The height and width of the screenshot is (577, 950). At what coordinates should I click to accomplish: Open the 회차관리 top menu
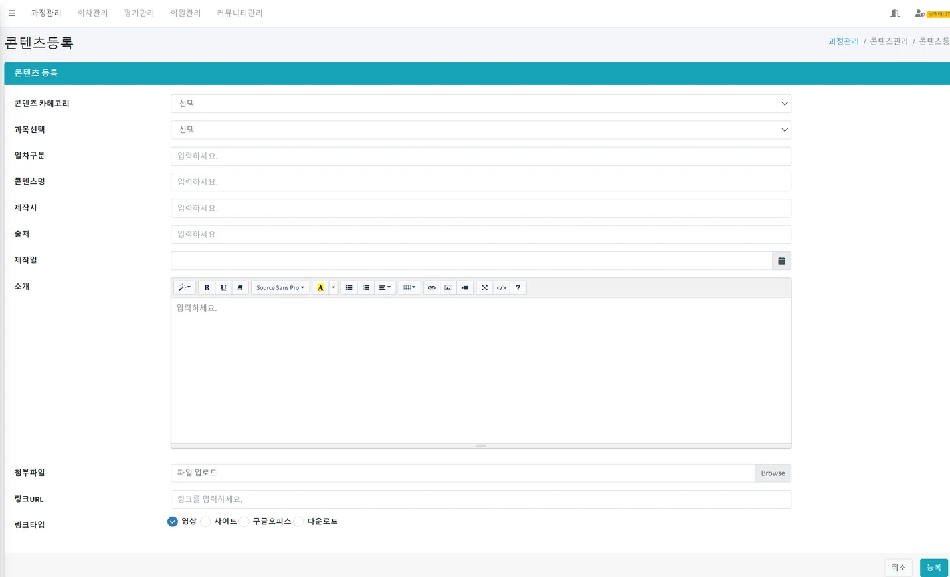coord(92,13)
